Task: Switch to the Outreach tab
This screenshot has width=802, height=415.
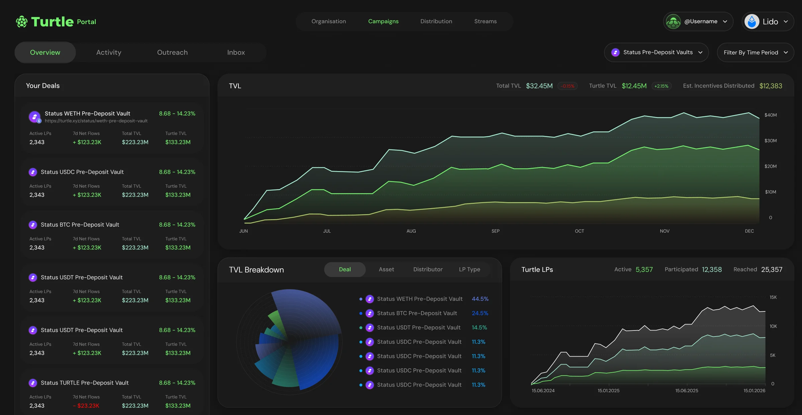Action: coord(172,52)
